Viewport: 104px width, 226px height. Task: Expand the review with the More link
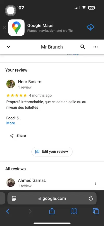[x=11, y=123]
